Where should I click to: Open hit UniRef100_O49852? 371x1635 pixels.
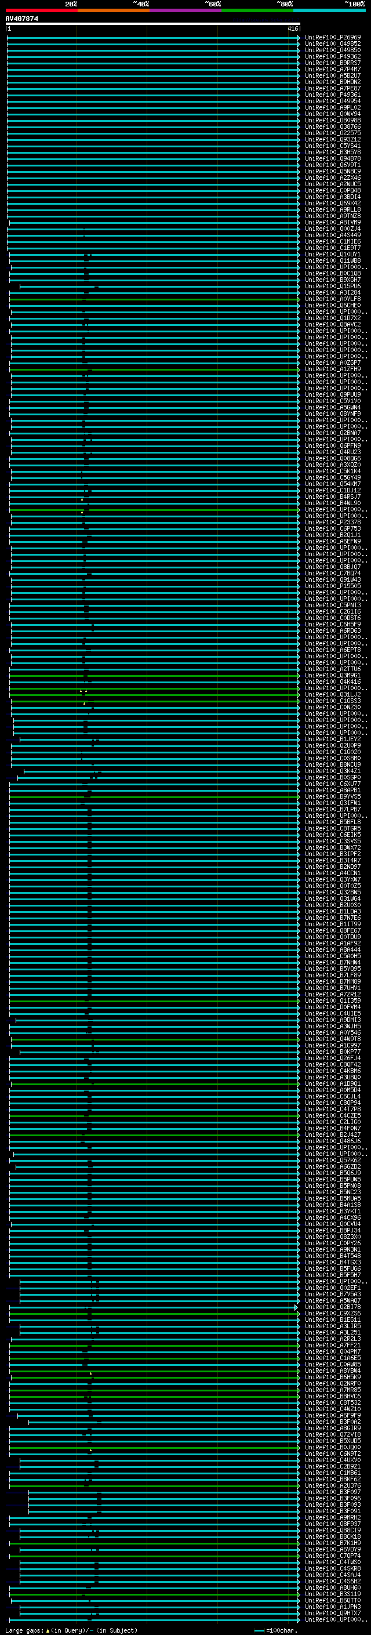(x=332, y=44)
